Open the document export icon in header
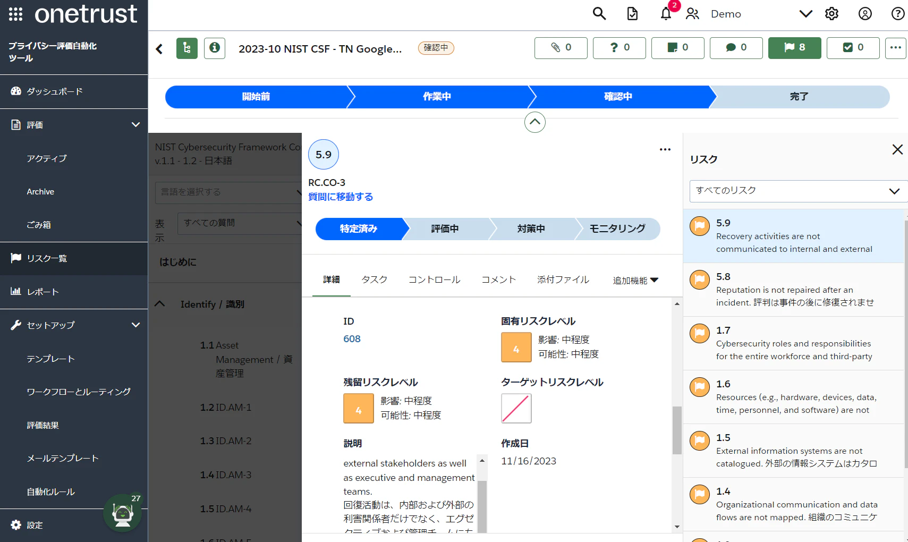This screenshot has height=542, width=908. click(632, 14)
